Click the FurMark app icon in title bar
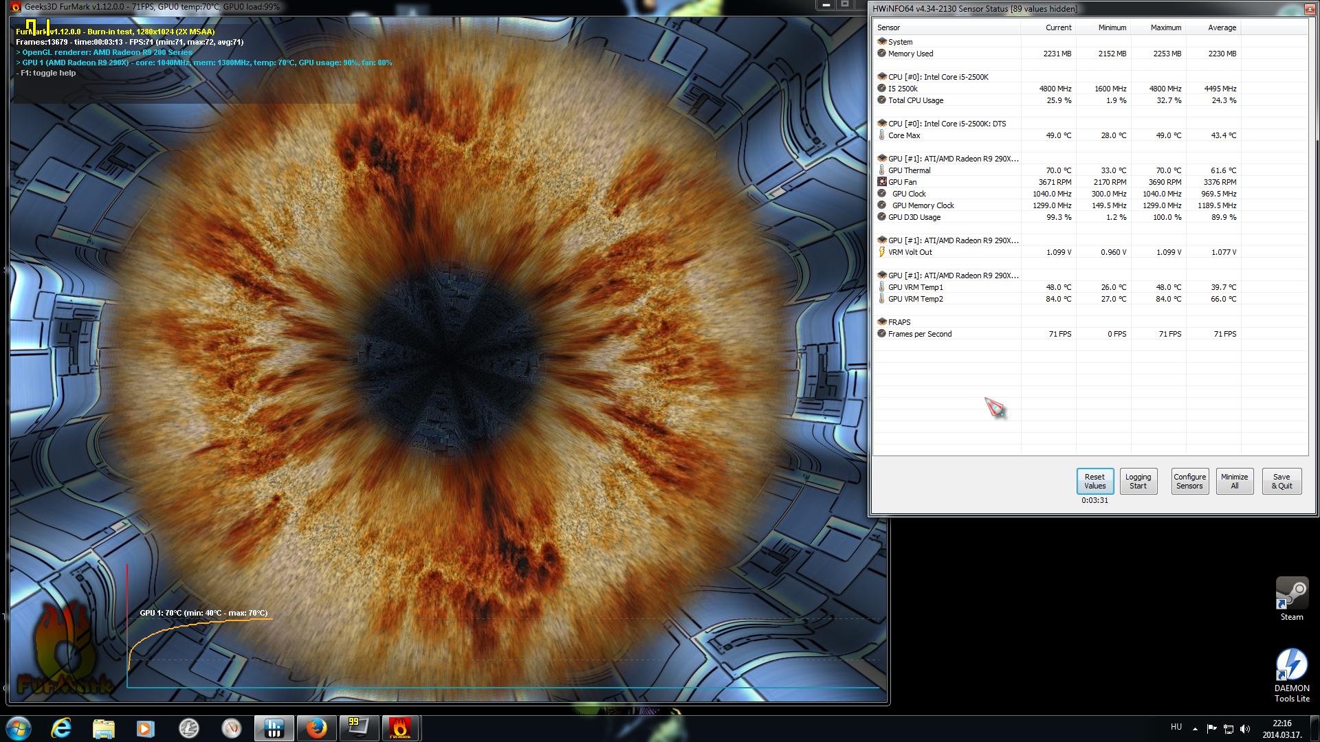Image resolution: width=1320 pixels, height=742 pixels. coord(16,7)
